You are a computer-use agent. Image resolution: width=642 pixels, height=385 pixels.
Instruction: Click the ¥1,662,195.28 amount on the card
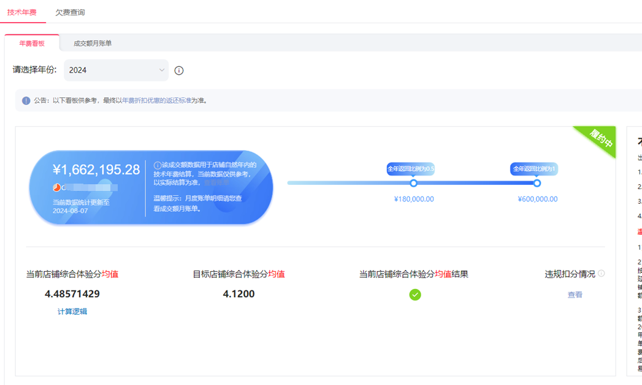(x=96, y=170)
